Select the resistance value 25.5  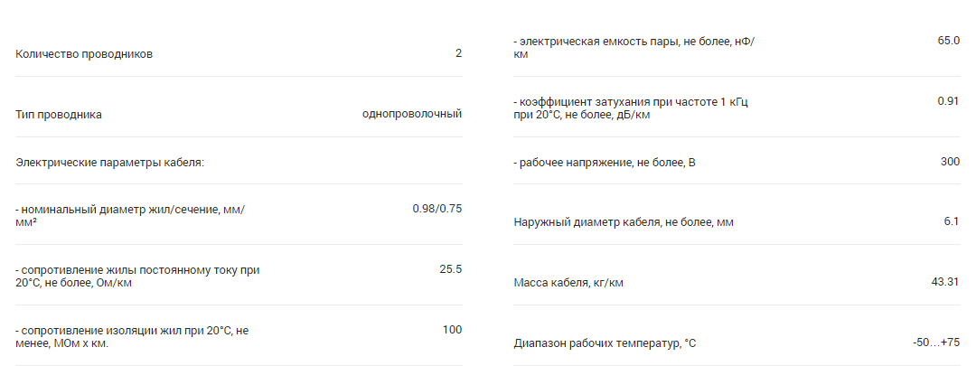point(451,269)
